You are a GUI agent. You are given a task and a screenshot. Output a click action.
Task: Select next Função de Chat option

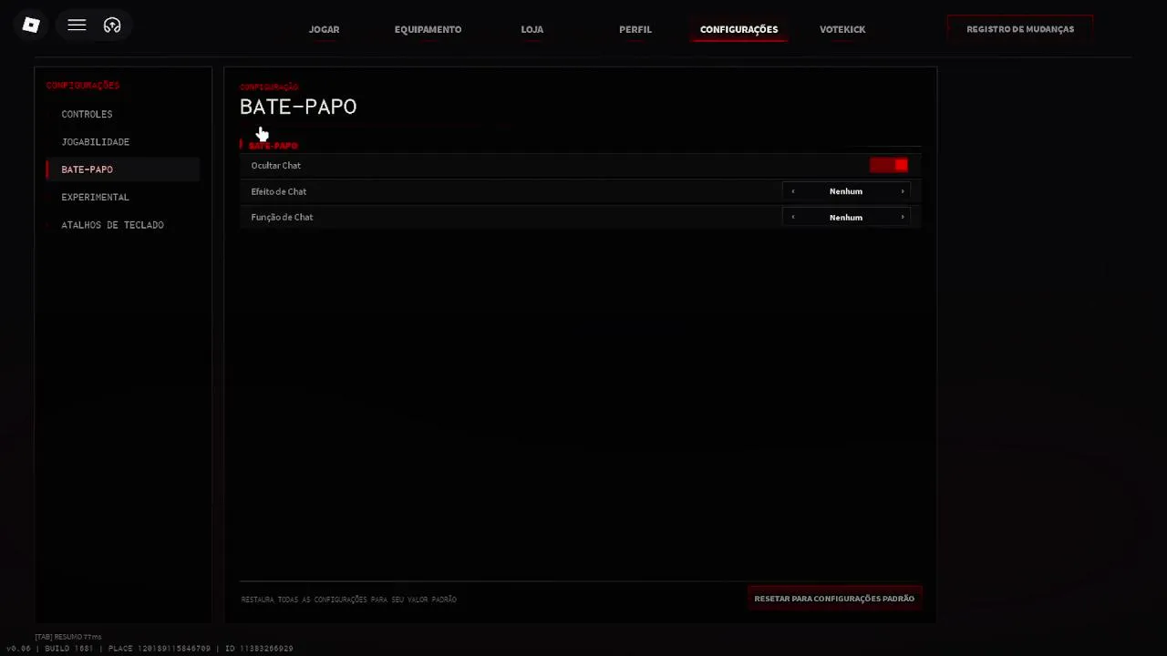(x=903, y=217)
